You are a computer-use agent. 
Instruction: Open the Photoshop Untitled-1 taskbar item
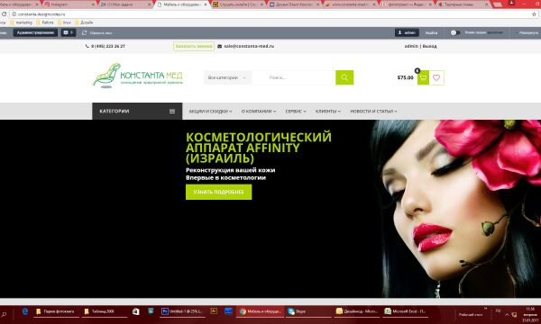182,311
